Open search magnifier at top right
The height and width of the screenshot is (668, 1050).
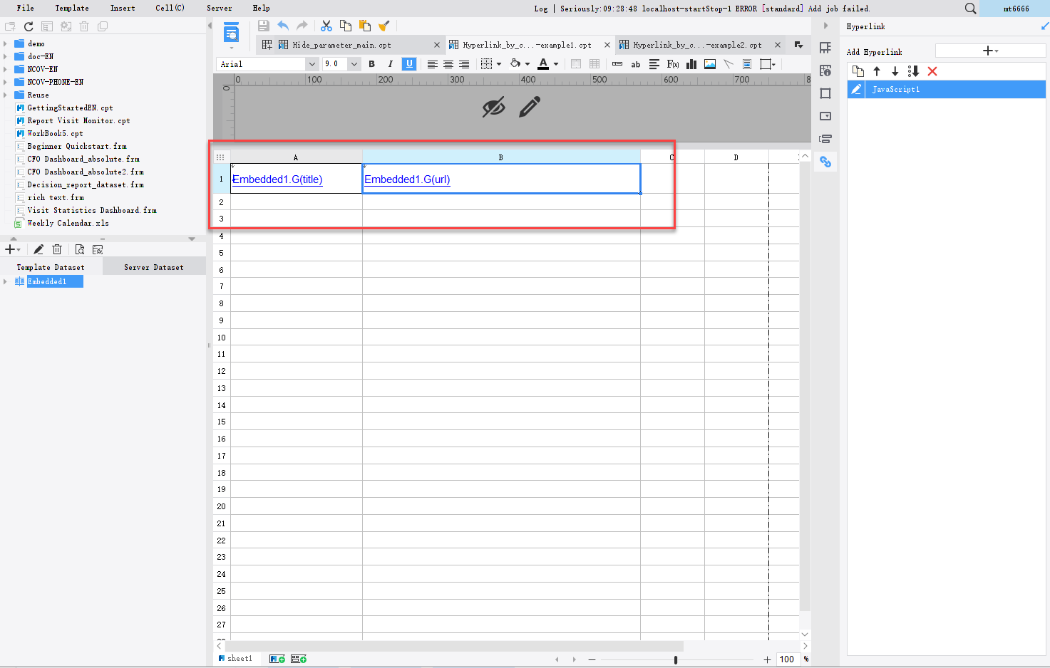coord(970,9)
